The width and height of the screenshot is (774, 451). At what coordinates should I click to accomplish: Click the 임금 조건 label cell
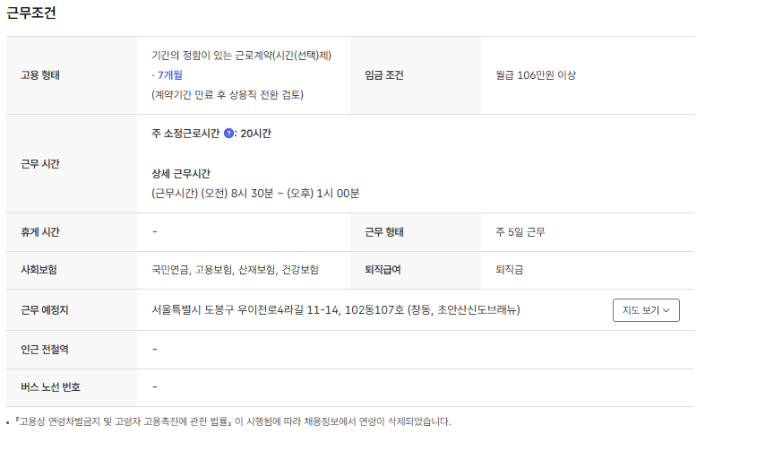384,75
